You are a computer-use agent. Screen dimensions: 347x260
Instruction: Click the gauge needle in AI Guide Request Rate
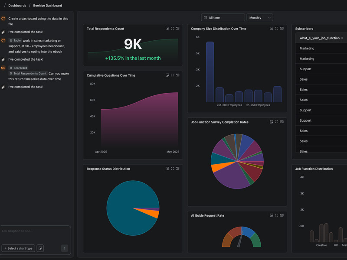click(x=240, y=239)
